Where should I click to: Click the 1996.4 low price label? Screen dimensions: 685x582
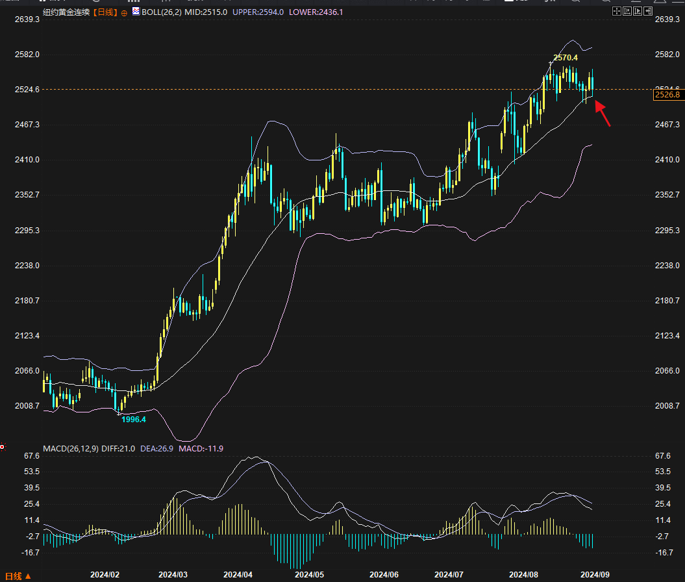134,420
